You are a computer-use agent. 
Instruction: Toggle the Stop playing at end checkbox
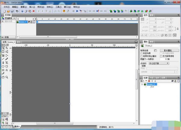(x=141, y=56)
